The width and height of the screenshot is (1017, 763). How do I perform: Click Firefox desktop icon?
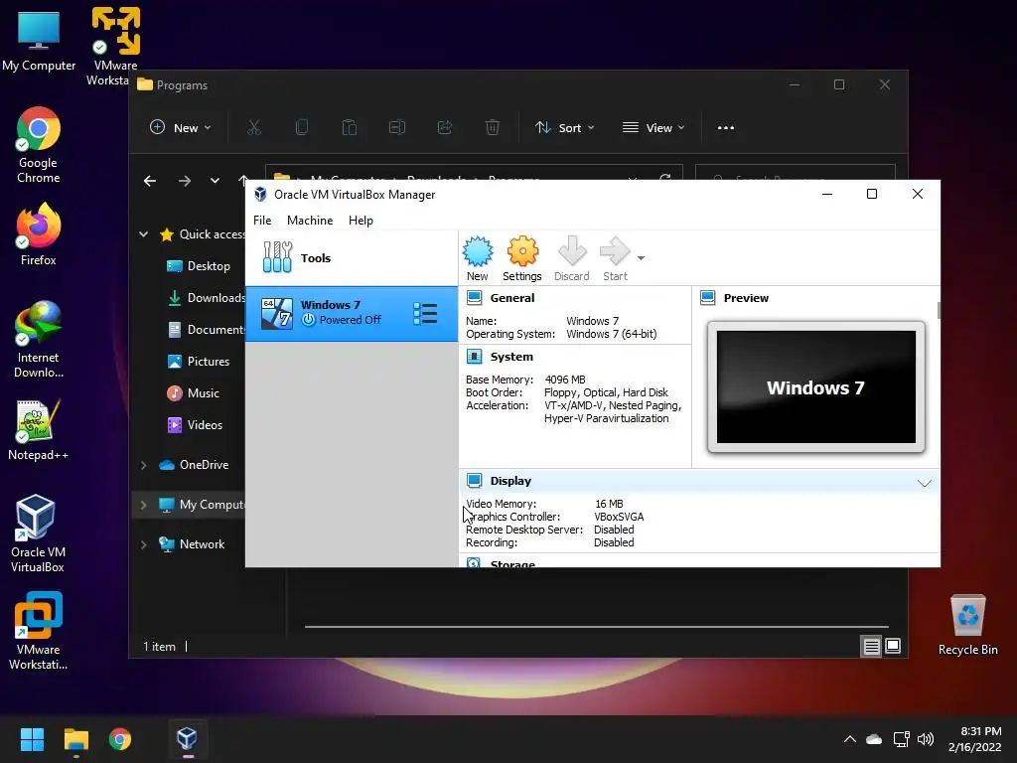[x=39, y=234]
